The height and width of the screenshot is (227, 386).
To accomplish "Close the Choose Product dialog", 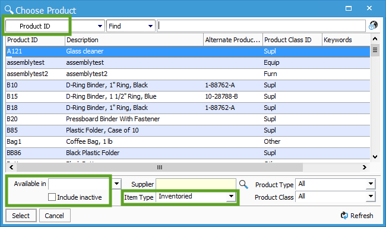I will (369, 8).
